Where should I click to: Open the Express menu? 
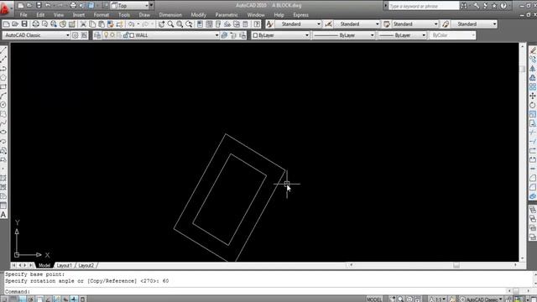(x=300, y=15)
